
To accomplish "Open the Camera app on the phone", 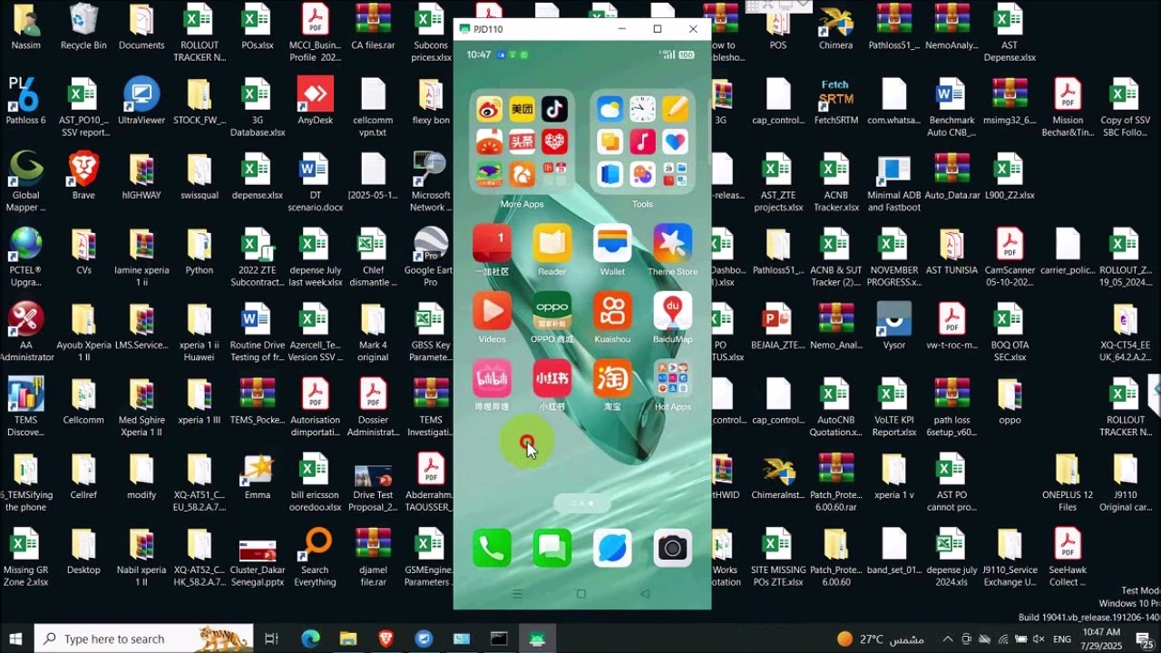I will coord(672,548).
